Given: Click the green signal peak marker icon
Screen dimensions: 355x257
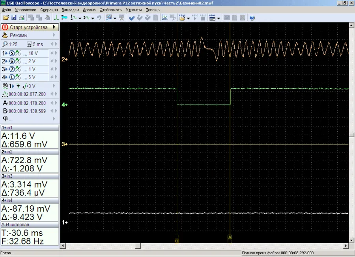Looking at the screenshot, I should pyautogui.click(x=56, y=18).
